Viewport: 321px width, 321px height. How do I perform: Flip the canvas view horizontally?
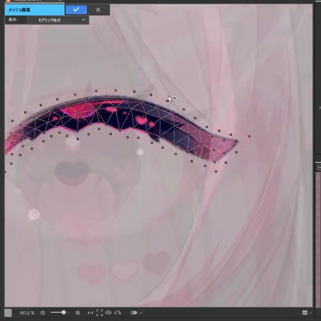[118, 313]
